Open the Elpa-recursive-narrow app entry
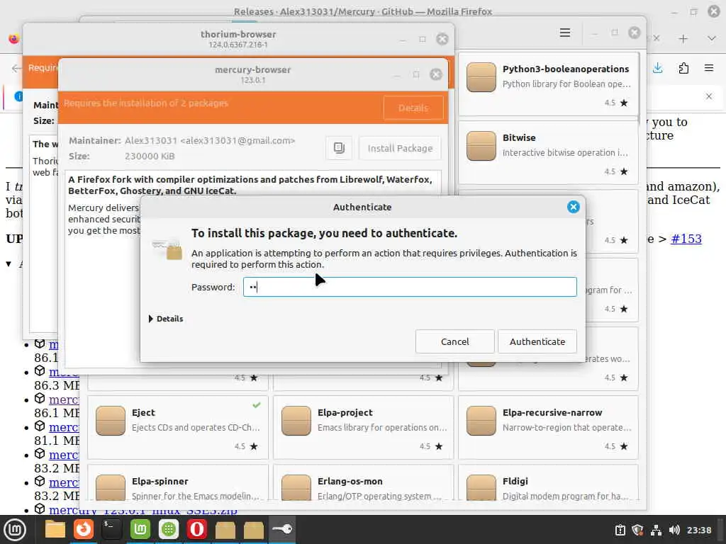Image resolution: width=726 pixels, height=544 pixels. pos(548,427)
